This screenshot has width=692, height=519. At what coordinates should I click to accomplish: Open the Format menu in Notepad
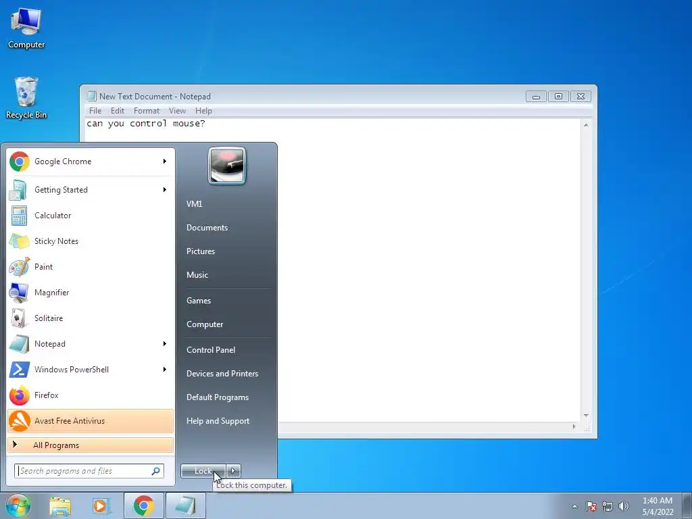tap(147, 111)
